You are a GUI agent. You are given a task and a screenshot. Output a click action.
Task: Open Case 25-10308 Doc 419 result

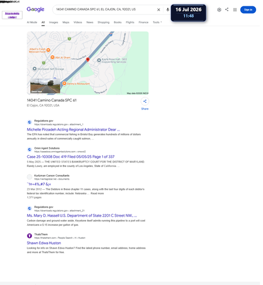(71, 157)
